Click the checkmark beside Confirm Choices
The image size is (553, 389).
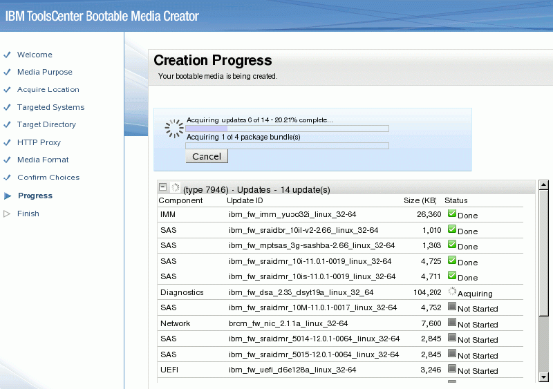pos(8,178)
